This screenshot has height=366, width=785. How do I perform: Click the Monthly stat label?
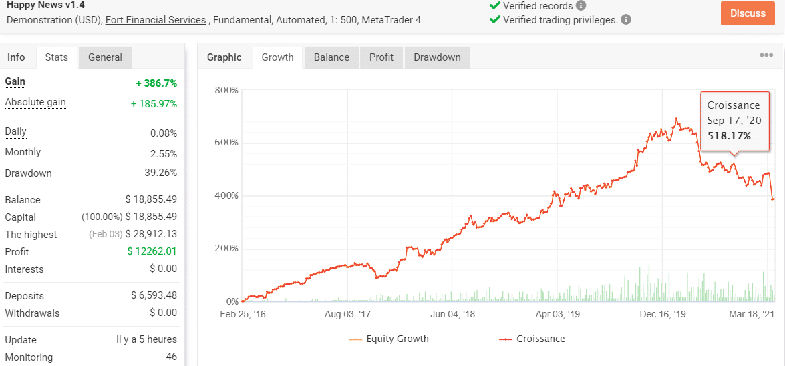tap(23, 152)
